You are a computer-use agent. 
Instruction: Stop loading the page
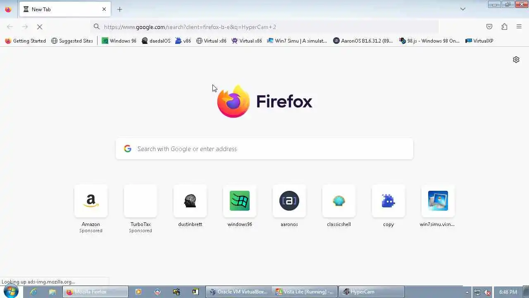pyautogui.click(x=40, y=27)
